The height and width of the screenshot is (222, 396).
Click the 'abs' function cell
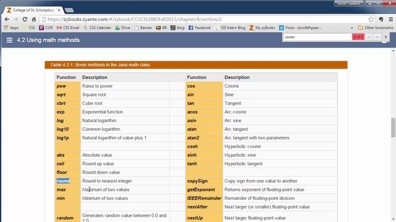click(67, 155)
